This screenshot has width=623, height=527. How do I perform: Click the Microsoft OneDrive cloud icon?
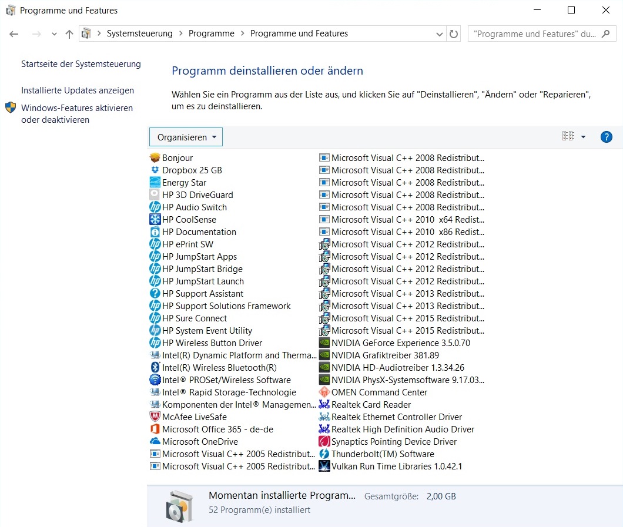click(x=155, y=441)
